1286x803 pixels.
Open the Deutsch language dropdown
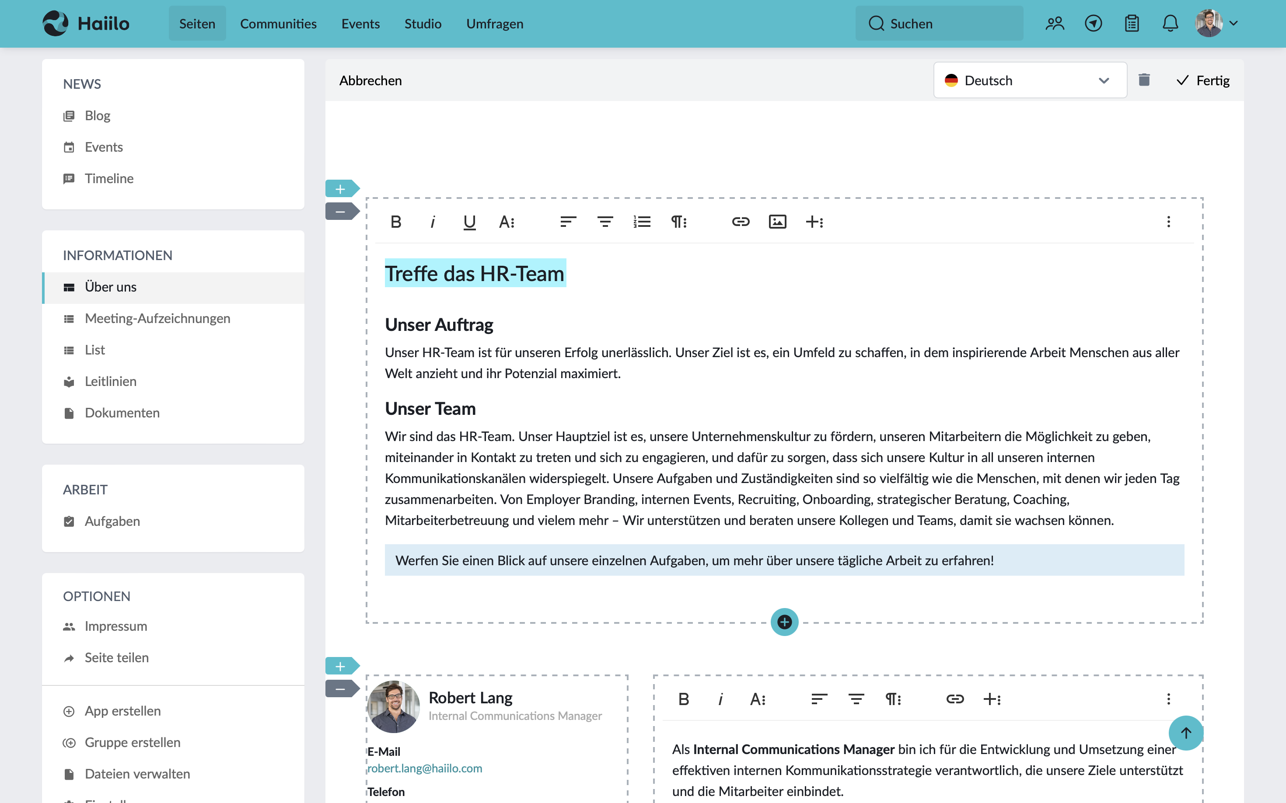coord(1030,80)
